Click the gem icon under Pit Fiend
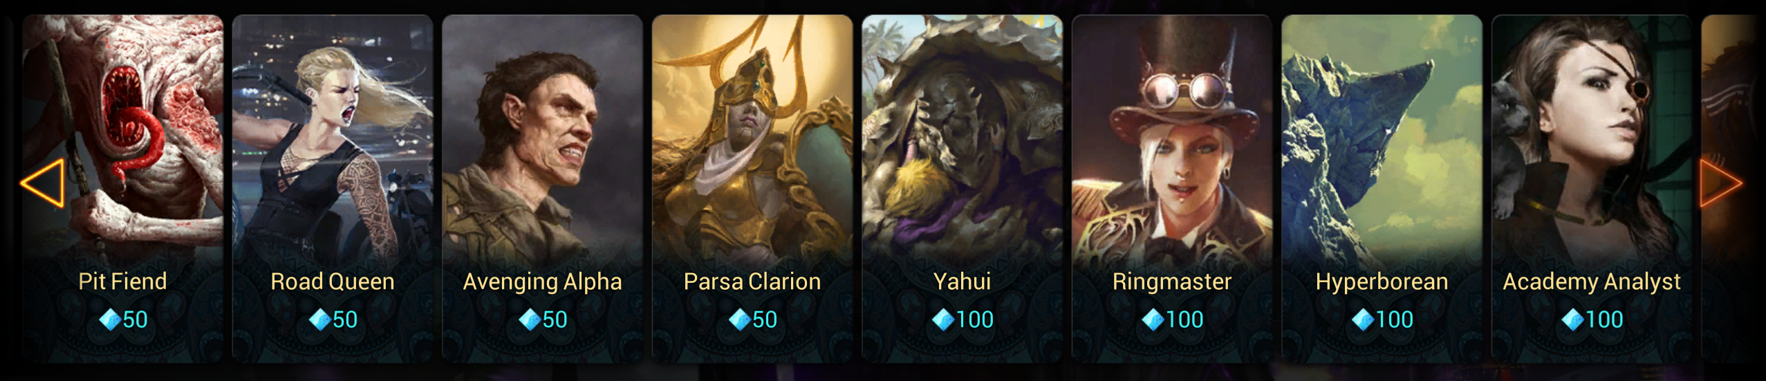 [x=110, y=319]
